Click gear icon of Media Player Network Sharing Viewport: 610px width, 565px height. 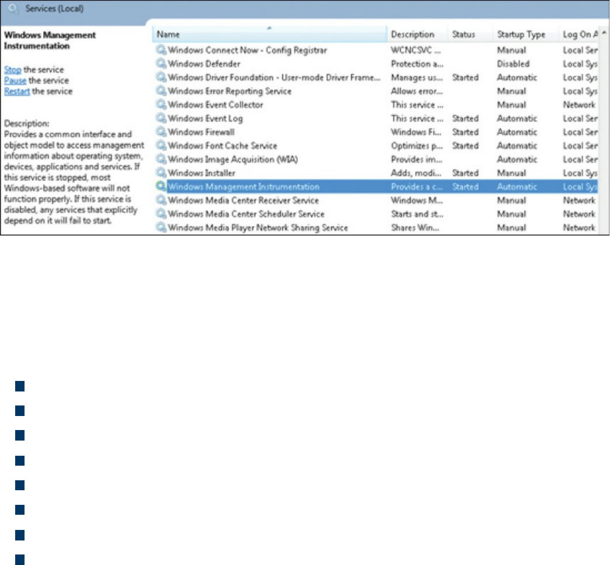(x=161, y=227)
